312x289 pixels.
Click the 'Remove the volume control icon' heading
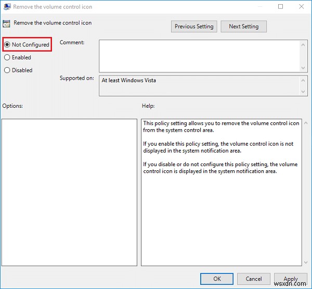click(x=53, y=23)
